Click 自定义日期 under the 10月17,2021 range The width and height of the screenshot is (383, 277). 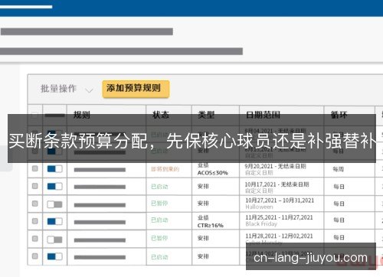pos(259,191)
